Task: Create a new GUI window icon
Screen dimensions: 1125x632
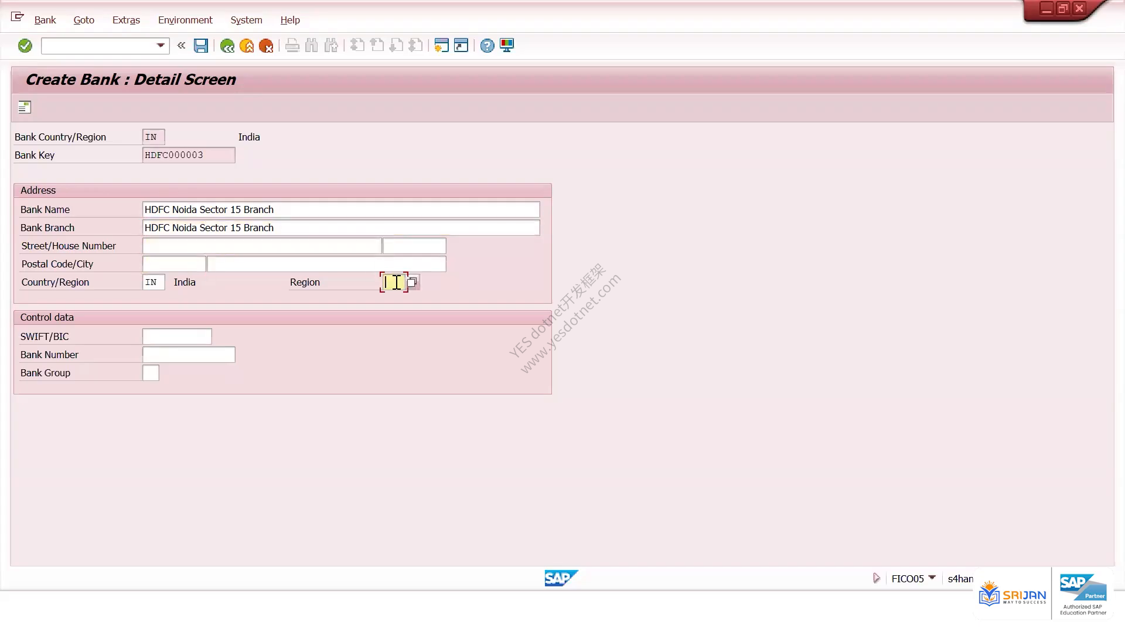Action: pyautogui.click(x=441, y=46)
